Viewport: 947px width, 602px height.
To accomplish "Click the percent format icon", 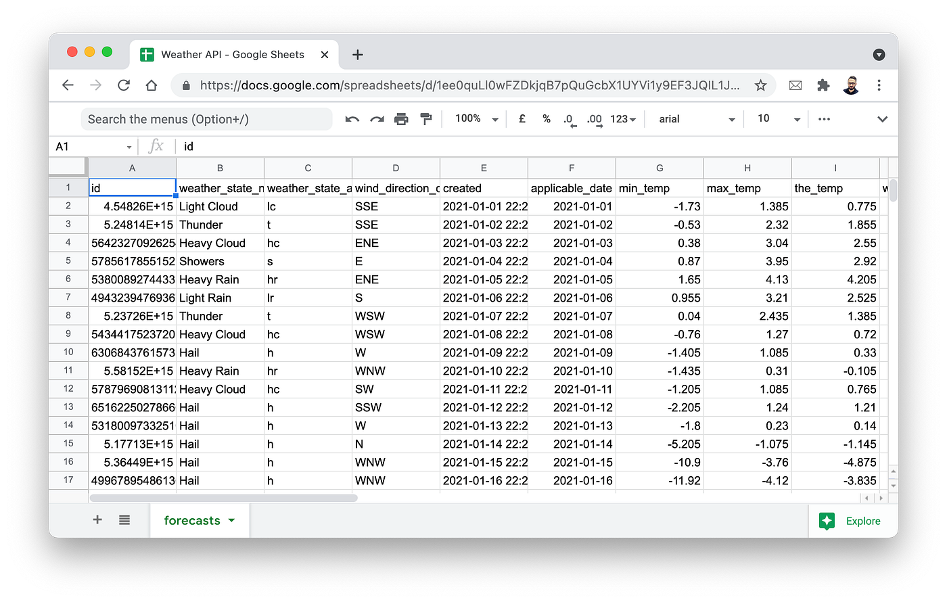I will coord(546,118).
